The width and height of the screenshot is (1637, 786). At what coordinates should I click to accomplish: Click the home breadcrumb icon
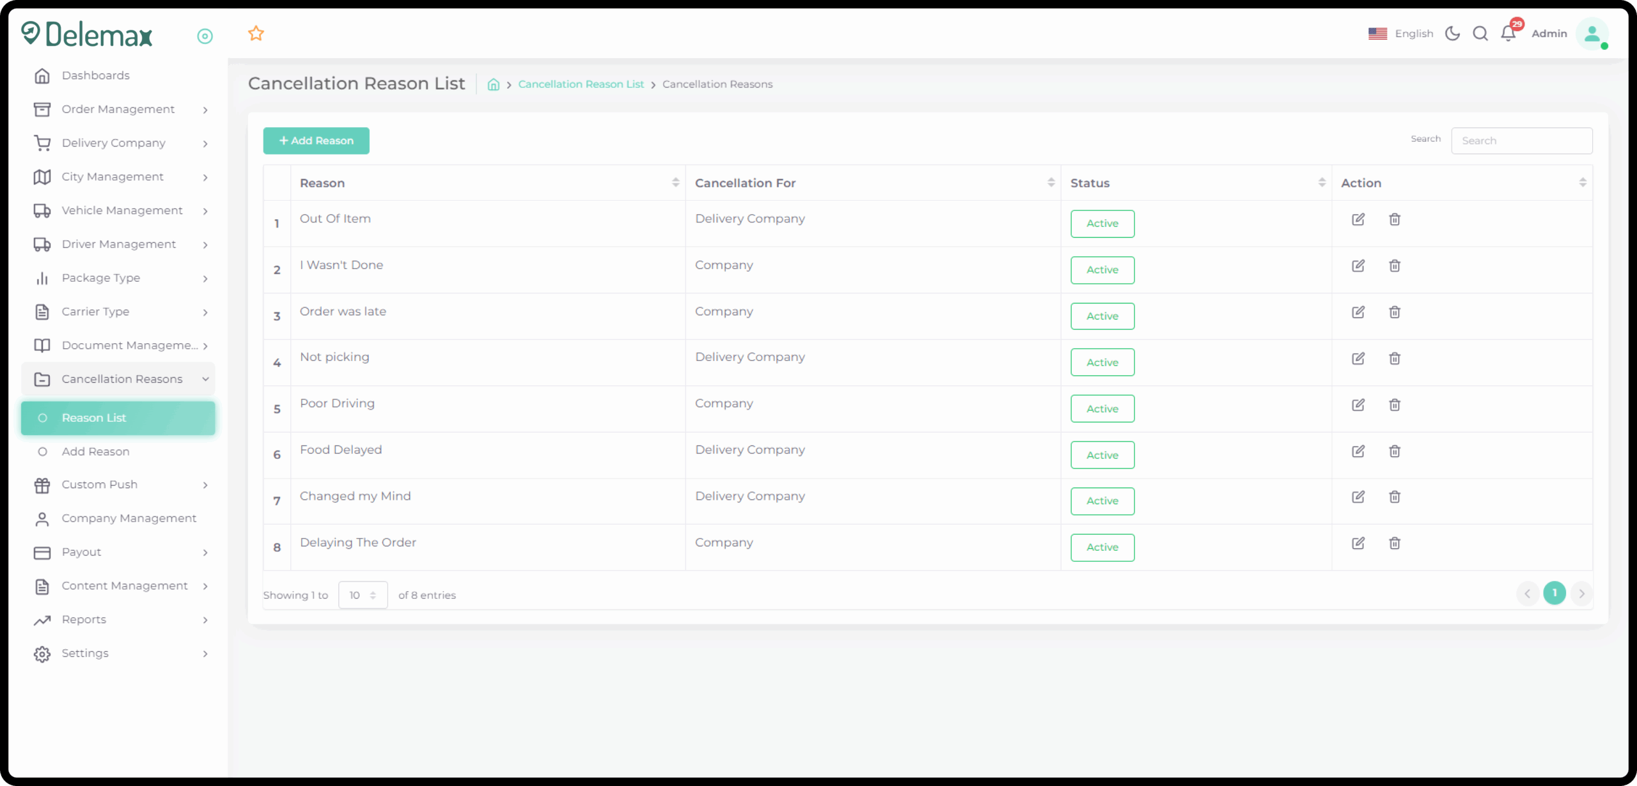[x=493, y=84]
